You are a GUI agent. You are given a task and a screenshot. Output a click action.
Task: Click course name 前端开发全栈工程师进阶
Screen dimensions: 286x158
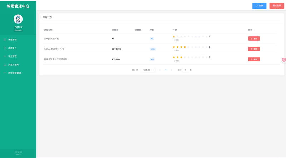(x=55, y=59)
